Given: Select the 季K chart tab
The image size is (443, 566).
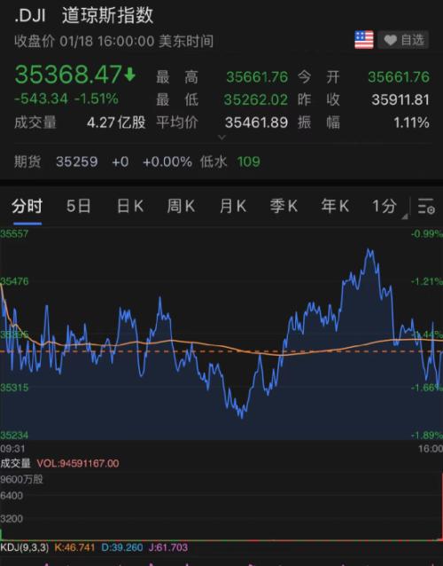Looking at the screenshot, I should pyautogui.click(x=284, y=206).
